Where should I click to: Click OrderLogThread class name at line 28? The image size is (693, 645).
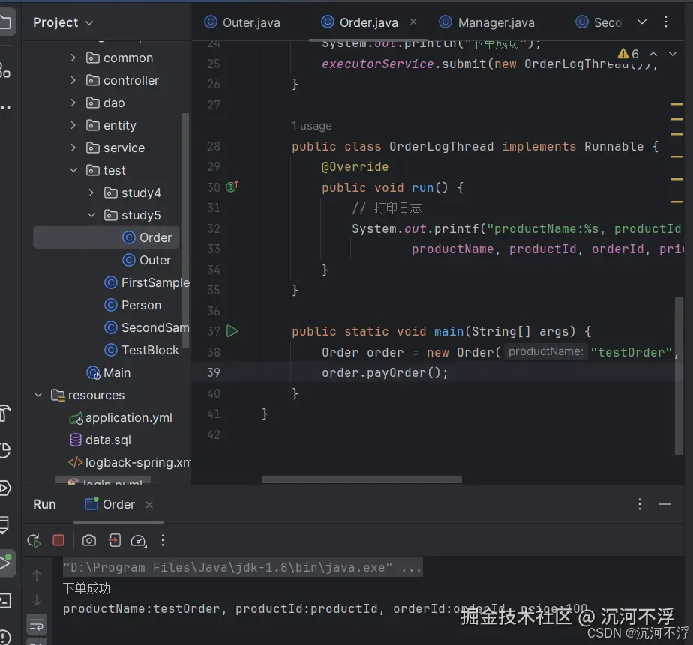pos(441,146)
